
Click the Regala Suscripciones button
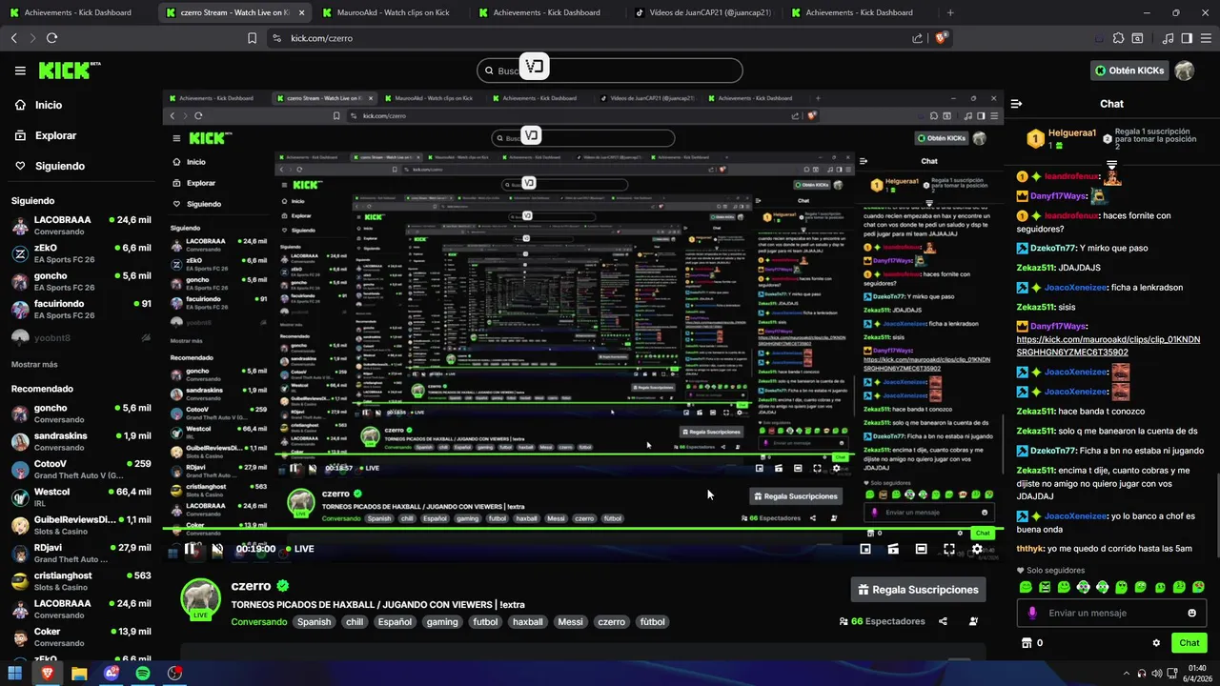pos(918,590)
